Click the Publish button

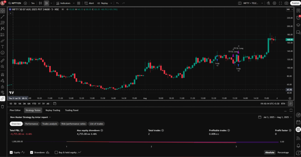pos(295,3)
